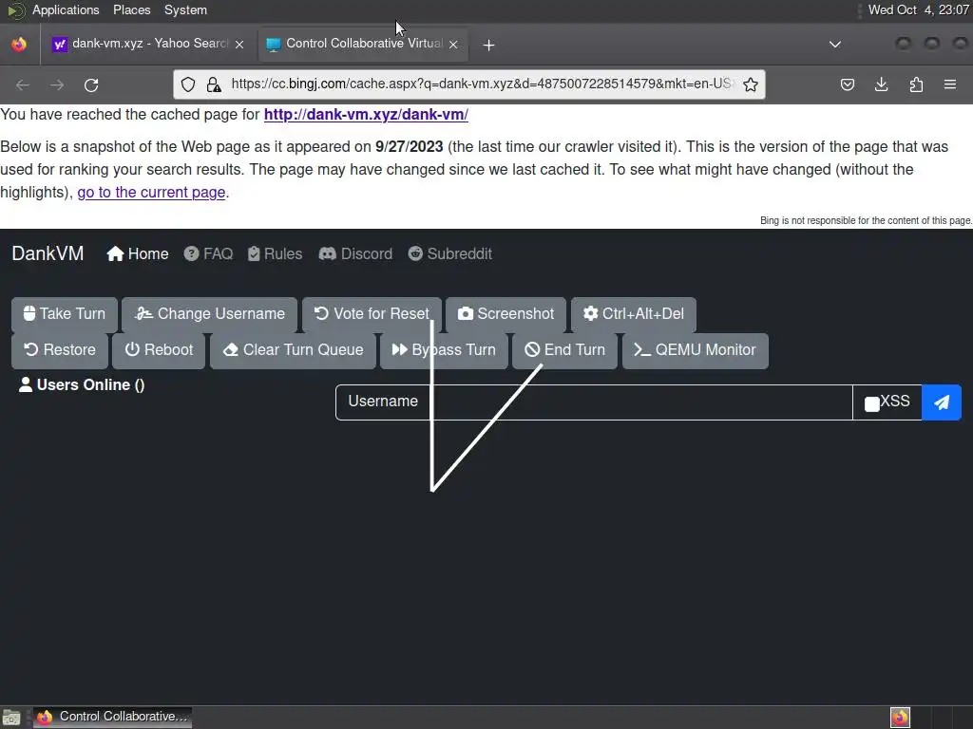Viewport: 973px width, 729px height.
Task: Open the Rules nav item
Action: [275, 253]
